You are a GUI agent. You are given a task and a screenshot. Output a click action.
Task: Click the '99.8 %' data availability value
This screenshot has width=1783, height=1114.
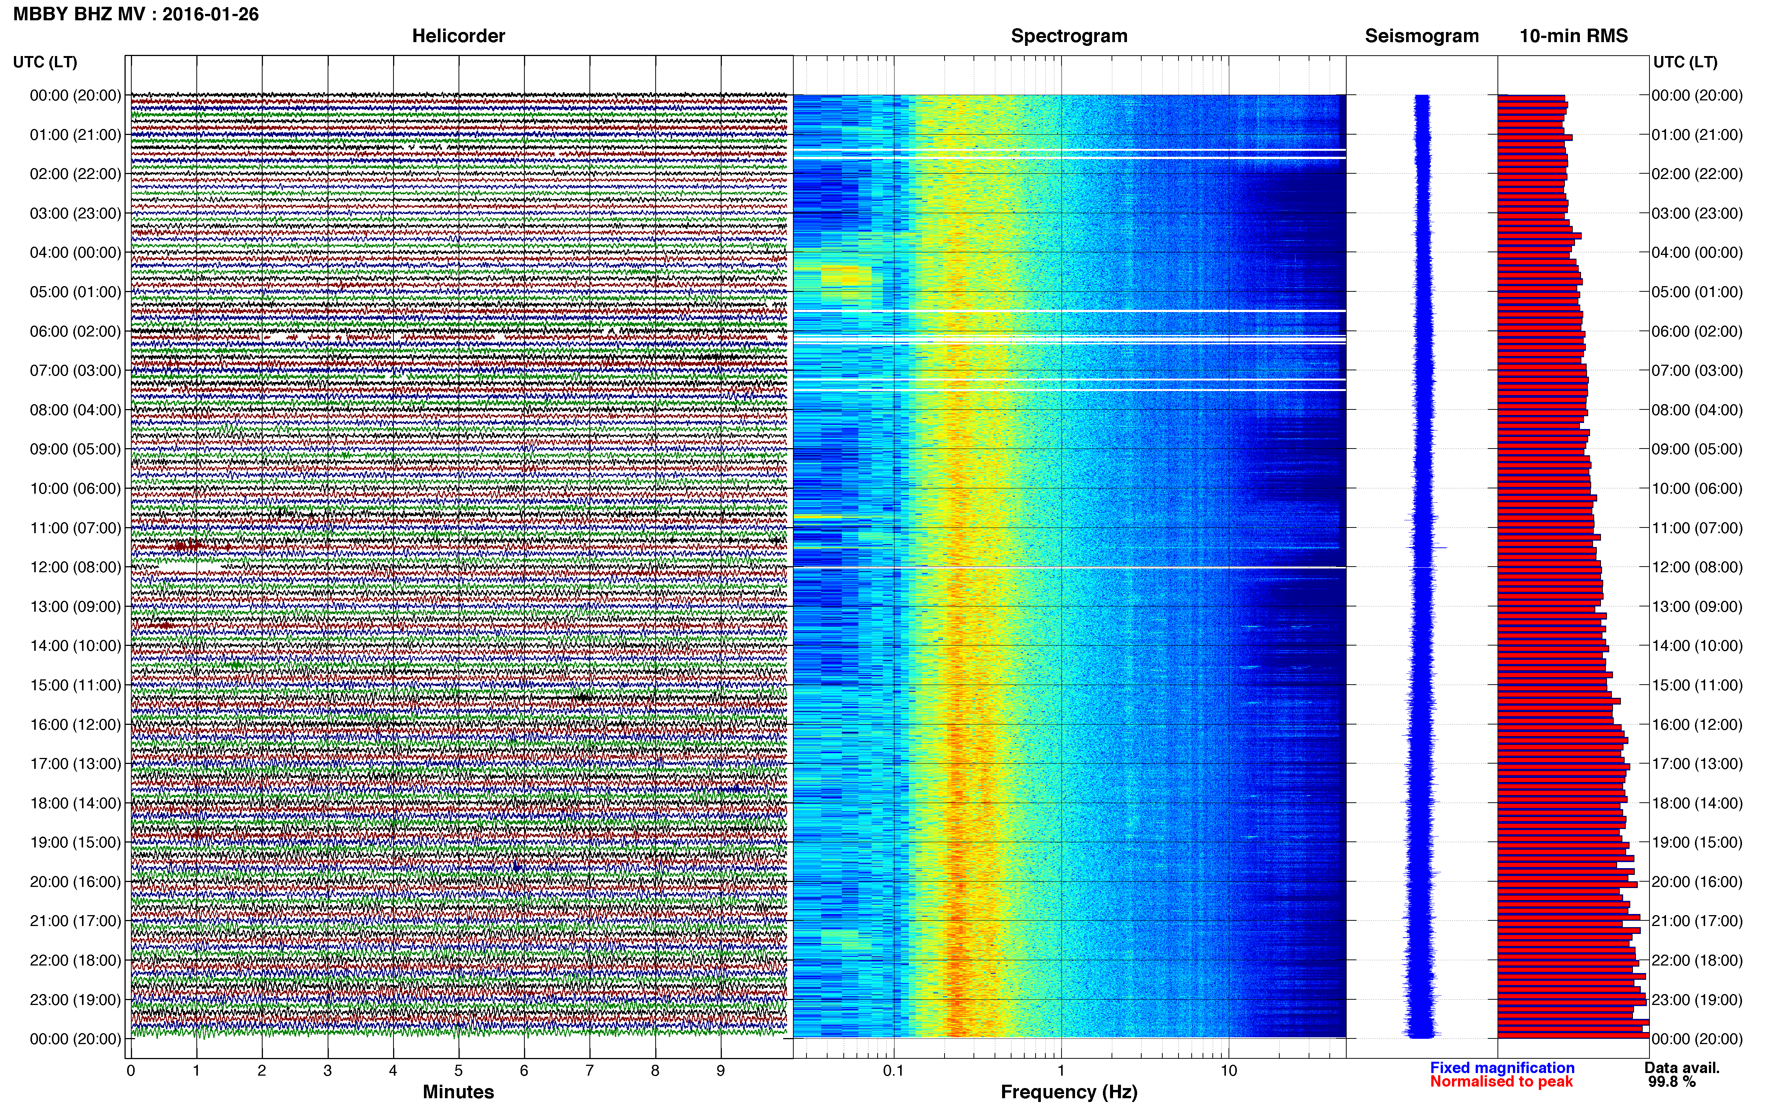click(x=1672, y=1082)
